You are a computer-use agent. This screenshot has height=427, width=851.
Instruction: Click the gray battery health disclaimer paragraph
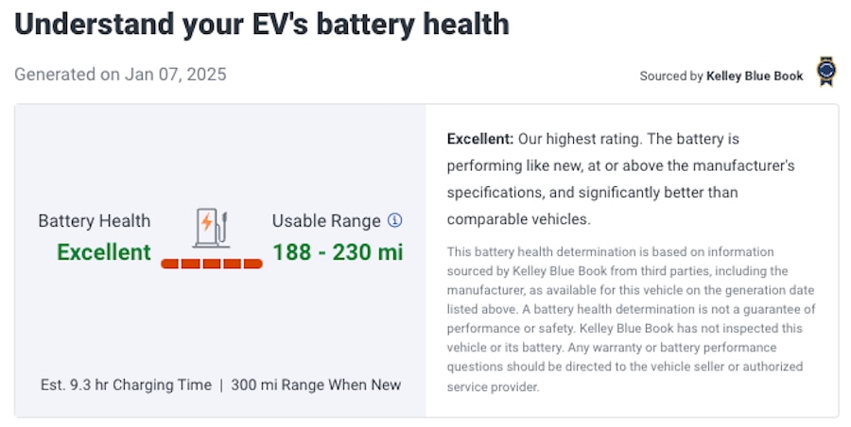point(632,319)
